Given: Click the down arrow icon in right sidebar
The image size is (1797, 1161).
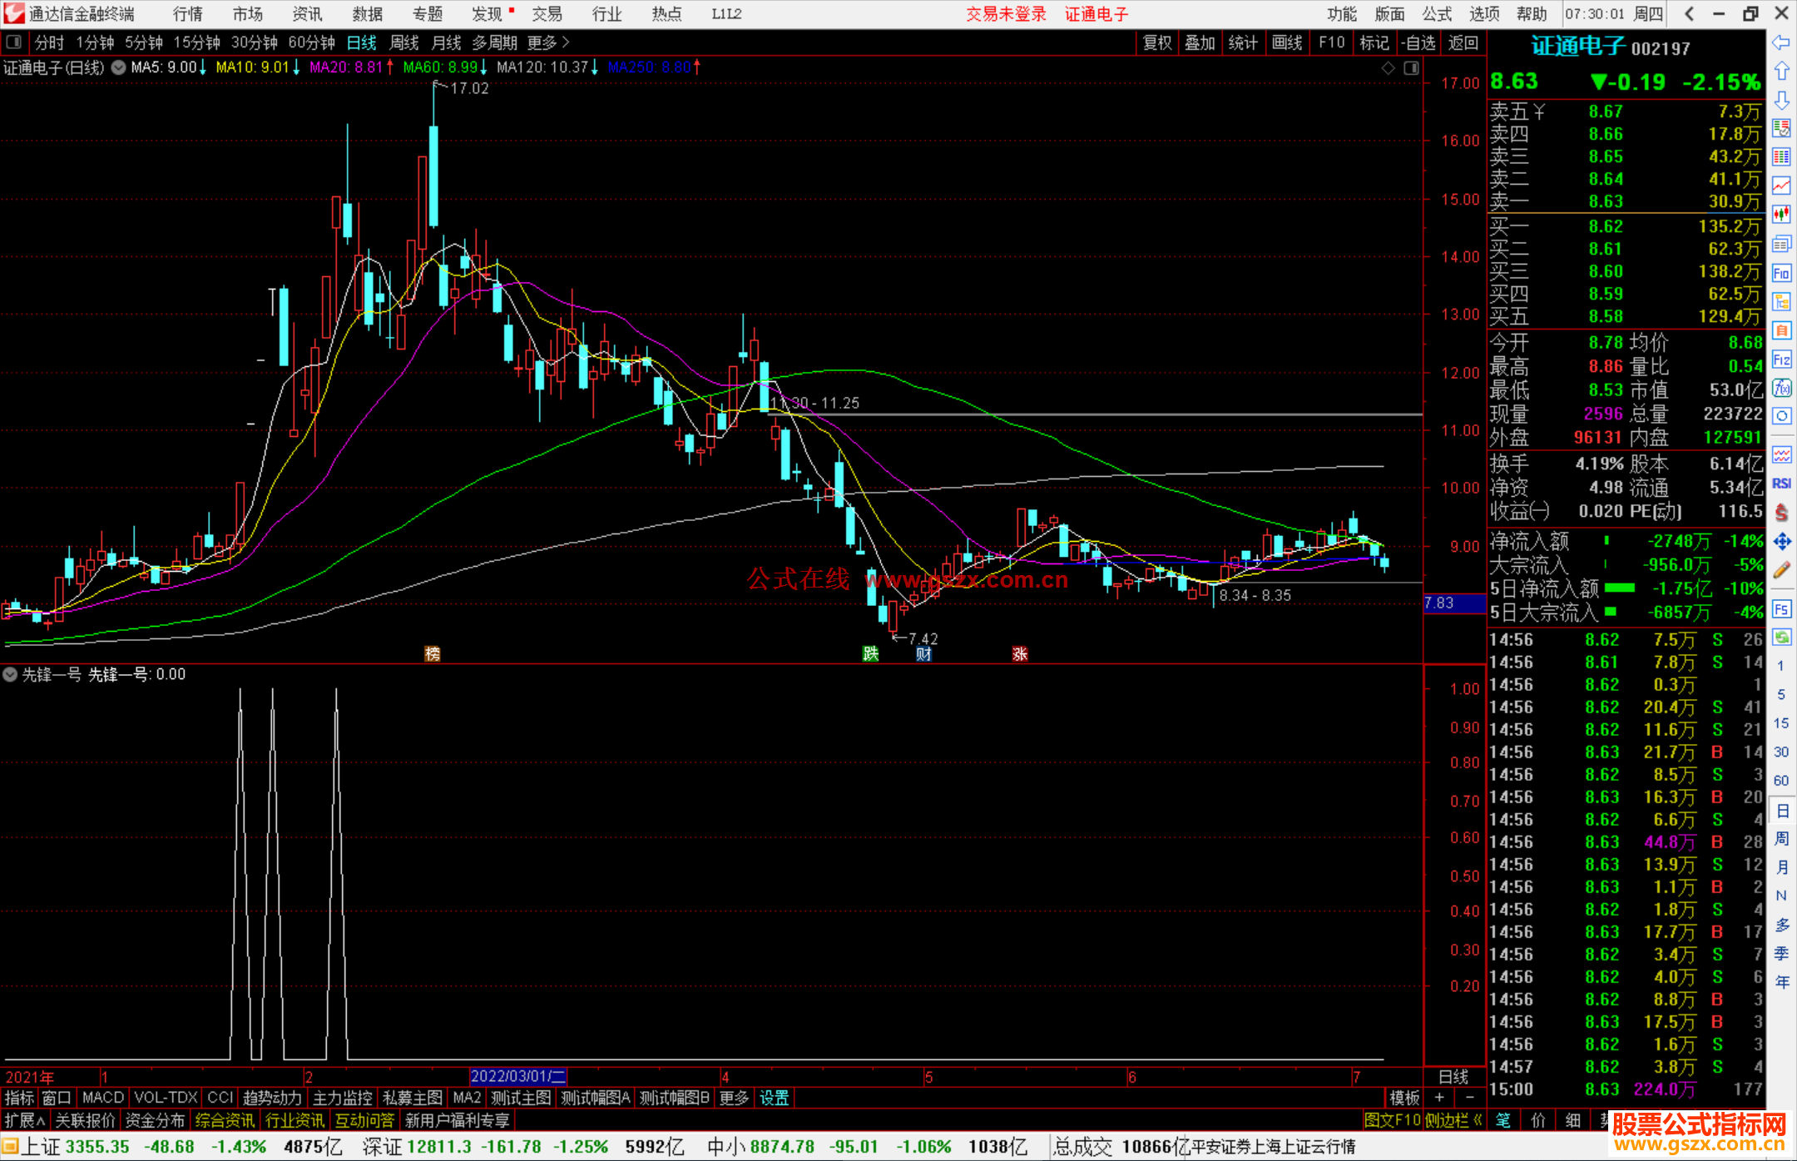Looking at the screenshot, I should [1781, 100].
